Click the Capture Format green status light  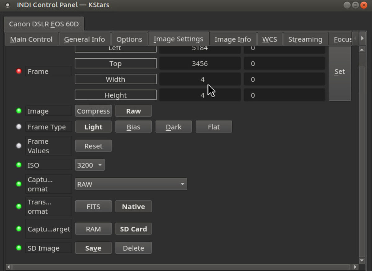pos(19,184)
